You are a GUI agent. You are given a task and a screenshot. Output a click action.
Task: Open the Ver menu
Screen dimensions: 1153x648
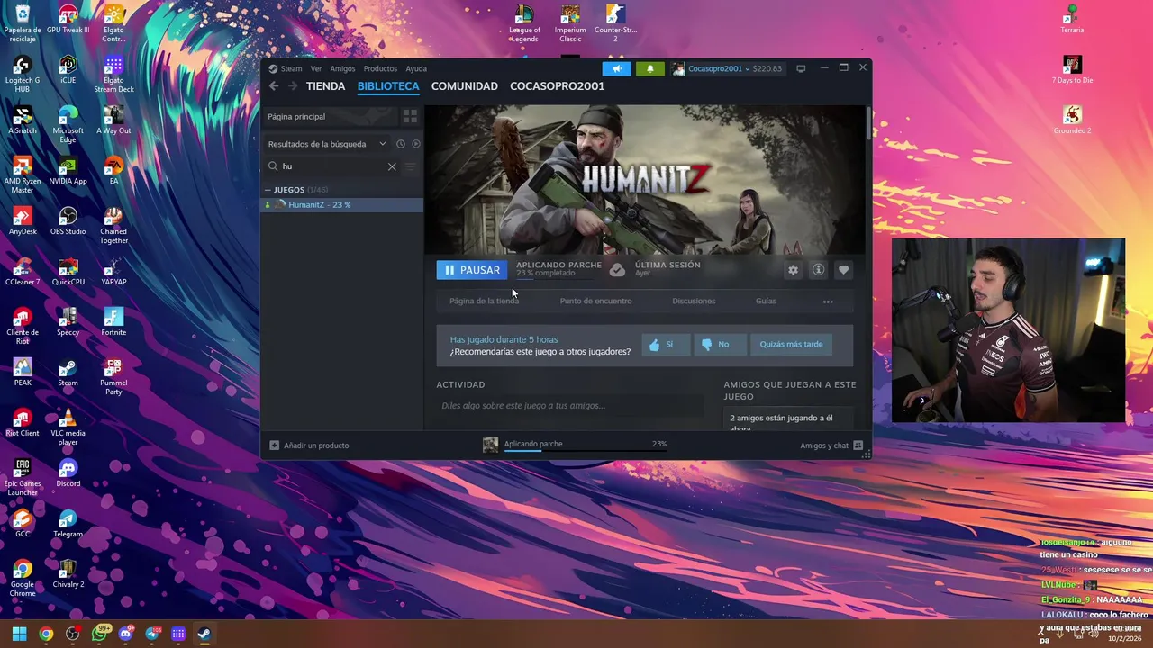coord(316,68)
